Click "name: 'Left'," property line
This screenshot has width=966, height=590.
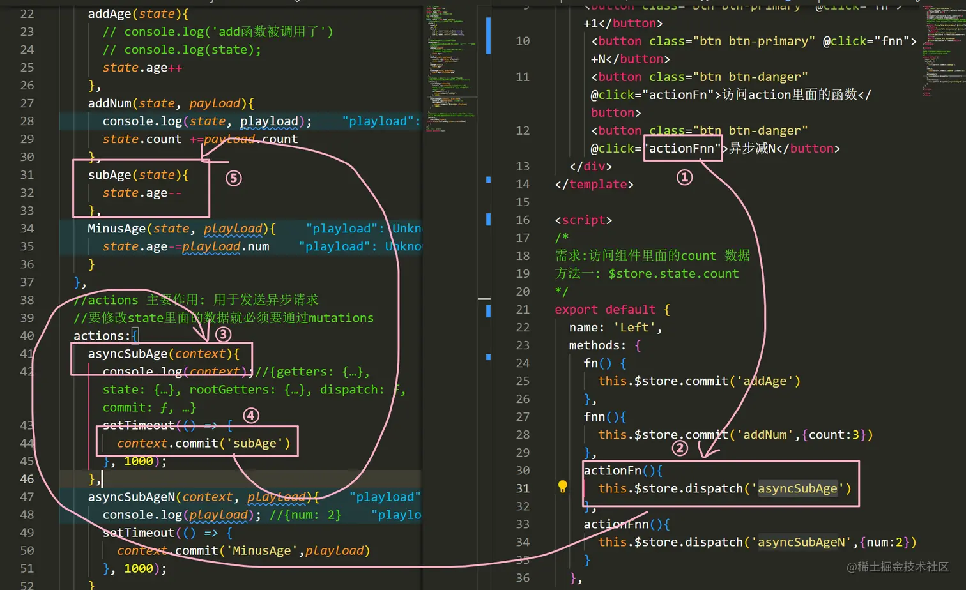(616, 328)
